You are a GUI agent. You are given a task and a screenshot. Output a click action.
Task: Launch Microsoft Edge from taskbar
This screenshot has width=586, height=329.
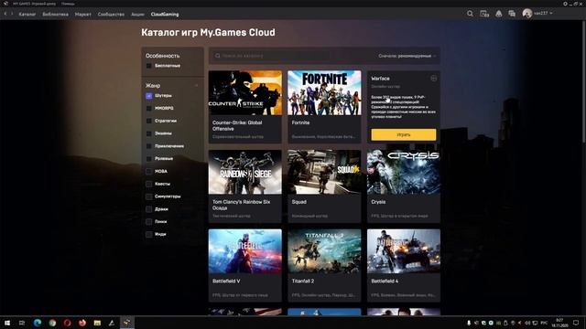(38, 323)
